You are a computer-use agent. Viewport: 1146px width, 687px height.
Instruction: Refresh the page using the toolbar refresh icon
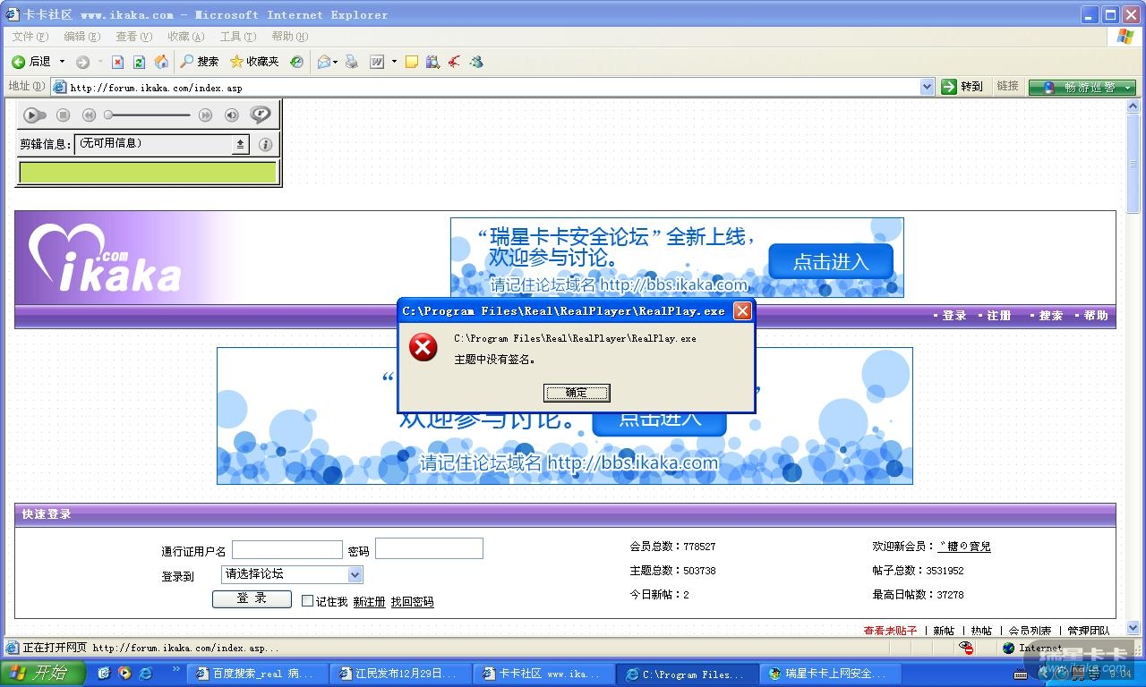(139, 62)
